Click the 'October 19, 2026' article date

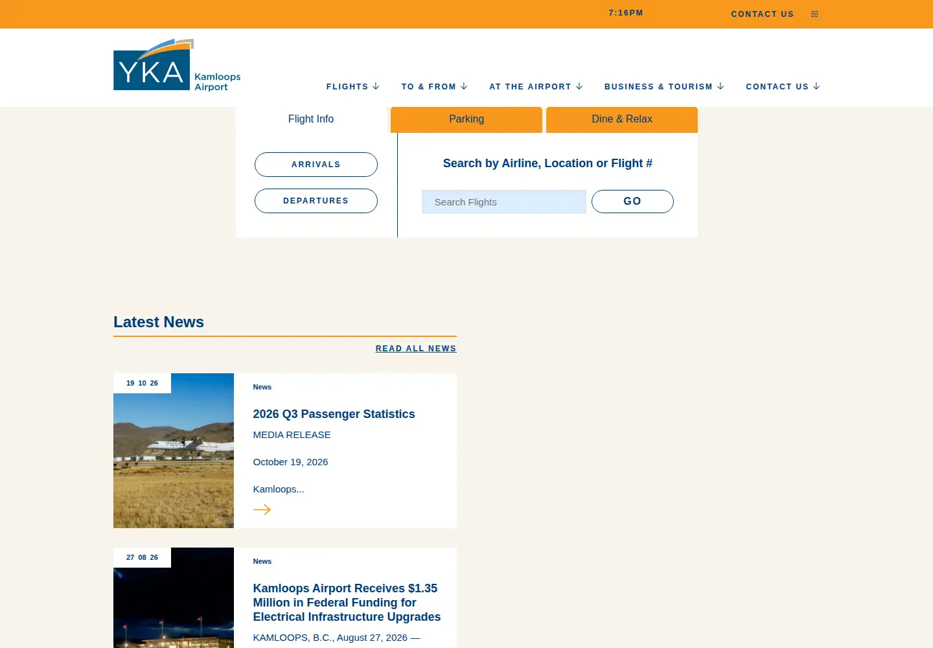(x=290, y=462)
